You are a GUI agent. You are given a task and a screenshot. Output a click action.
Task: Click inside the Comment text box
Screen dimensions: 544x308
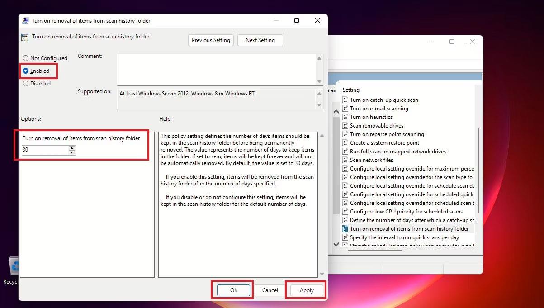pyautogui.click(x=217, y=69)
